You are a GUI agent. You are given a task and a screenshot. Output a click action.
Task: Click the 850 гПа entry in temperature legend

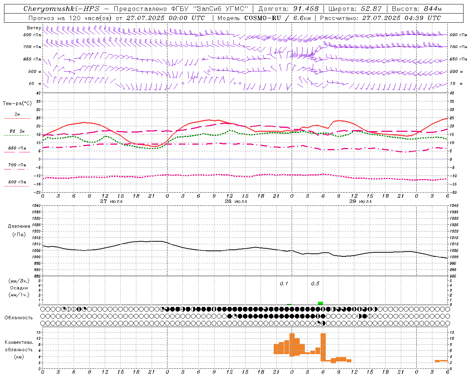point(17,148)
